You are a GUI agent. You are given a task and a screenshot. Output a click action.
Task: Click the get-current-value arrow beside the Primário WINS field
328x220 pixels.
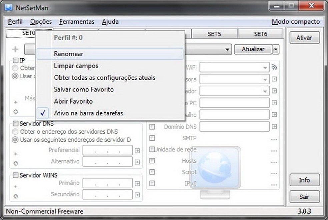click(x=137, y=184)
